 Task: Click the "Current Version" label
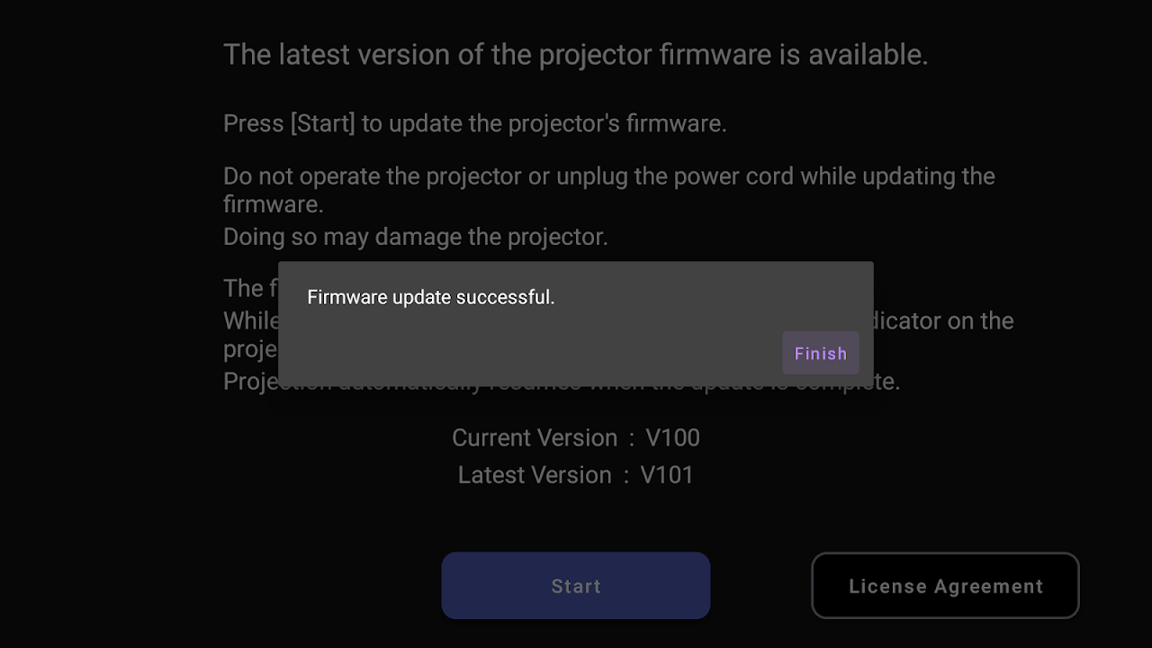click(x=535, y=438)
